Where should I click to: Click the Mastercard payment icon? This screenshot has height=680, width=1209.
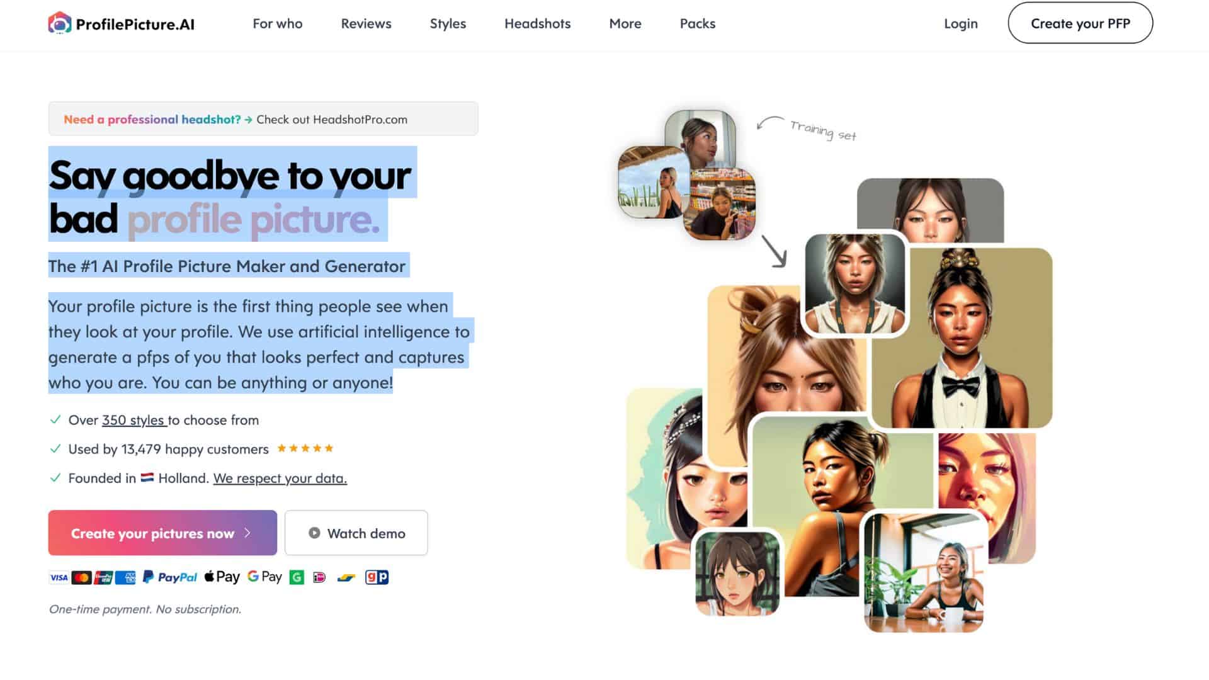pyautogui.click(x=81, y=577)
